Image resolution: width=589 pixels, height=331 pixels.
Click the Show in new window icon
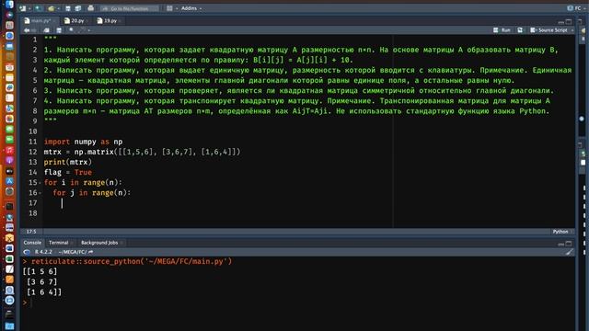(x=46, y=30)
